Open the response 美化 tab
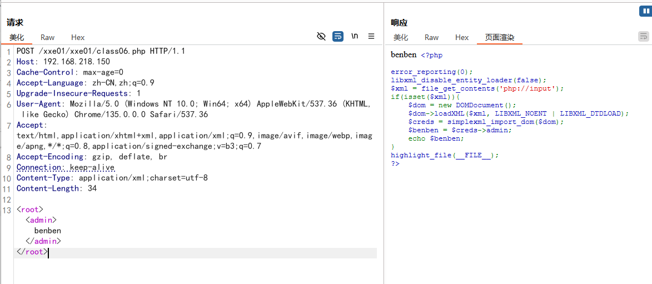The image size is (652, 284). [401, 37]
